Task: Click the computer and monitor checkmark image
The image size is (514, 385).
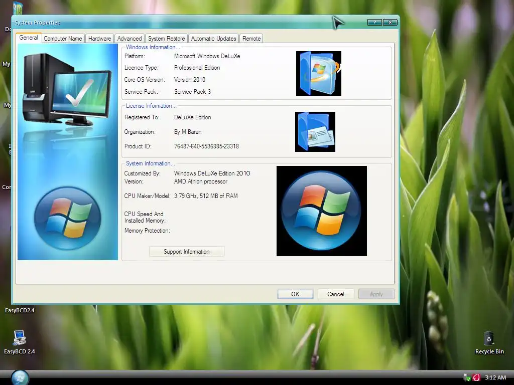Action: 67,89
